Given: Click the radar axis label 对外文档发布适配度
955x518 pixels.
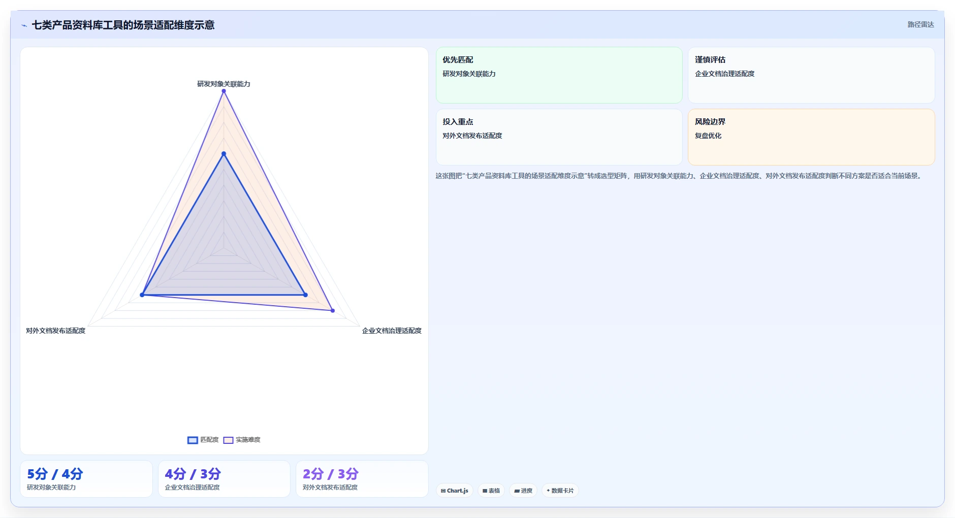Looking at the screenshot, I should 55,331.
